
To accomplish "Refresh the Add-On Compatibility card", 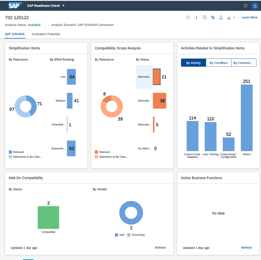I will tap(160, 247).
